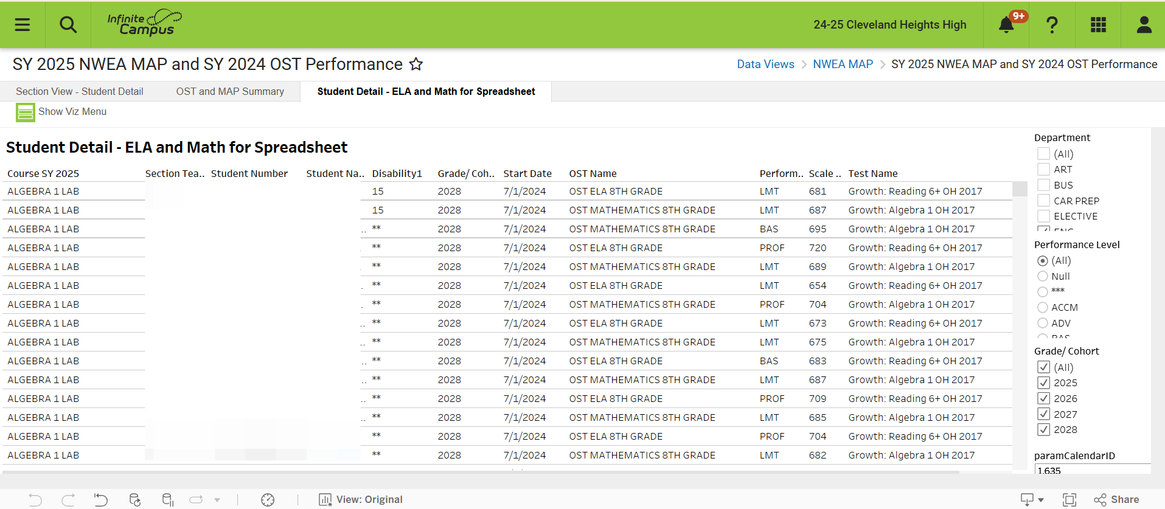
Task: Select Student Detail - ELA and Math tab
Action: [x=426, y=91]
